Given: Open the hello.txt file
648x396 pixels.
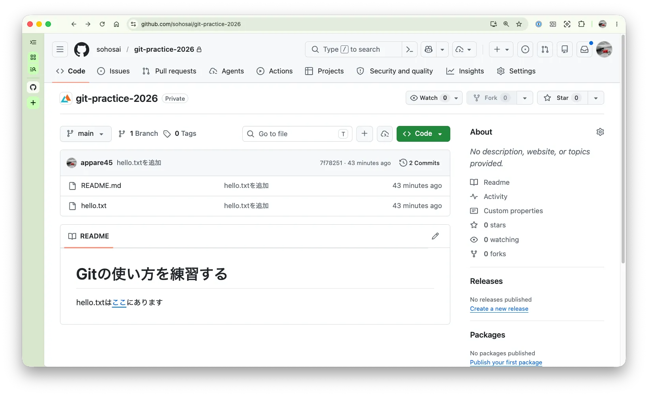Looking at the screenshot, I should (94, 206).
